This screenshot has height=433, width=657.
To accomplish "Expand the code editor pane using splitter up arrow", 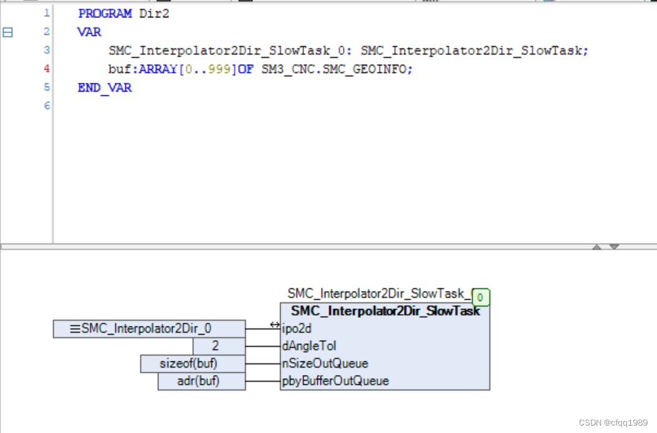I will click(x=598, y=247).
